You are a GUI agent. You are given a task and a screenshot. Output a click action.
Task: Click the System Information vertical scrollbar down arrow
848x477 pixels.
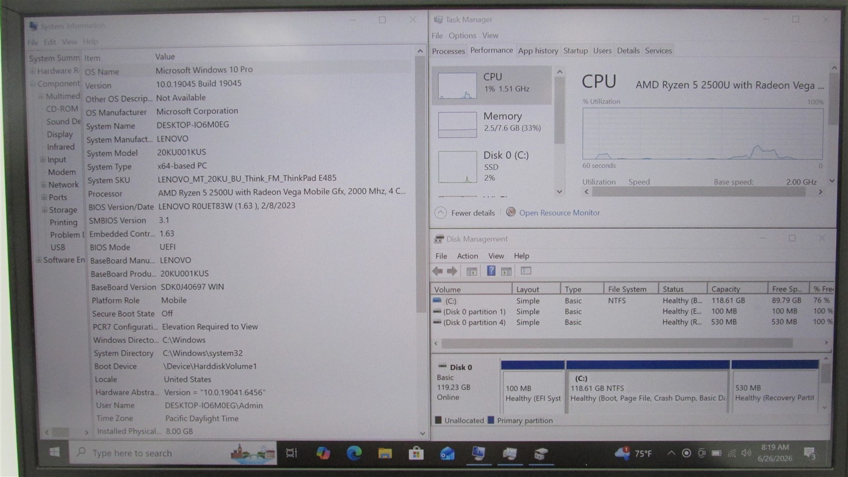pyautogui.click(x=422, y=433)
